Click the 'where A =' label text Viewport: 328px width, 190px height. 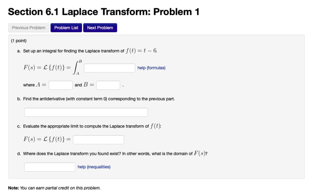[35, 85]
